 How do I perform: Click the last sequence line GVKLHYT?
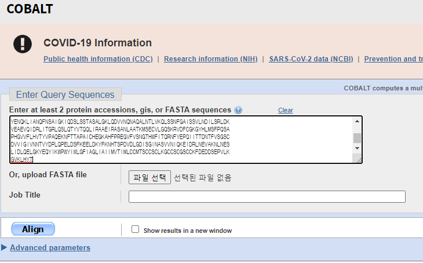point(21,160)
